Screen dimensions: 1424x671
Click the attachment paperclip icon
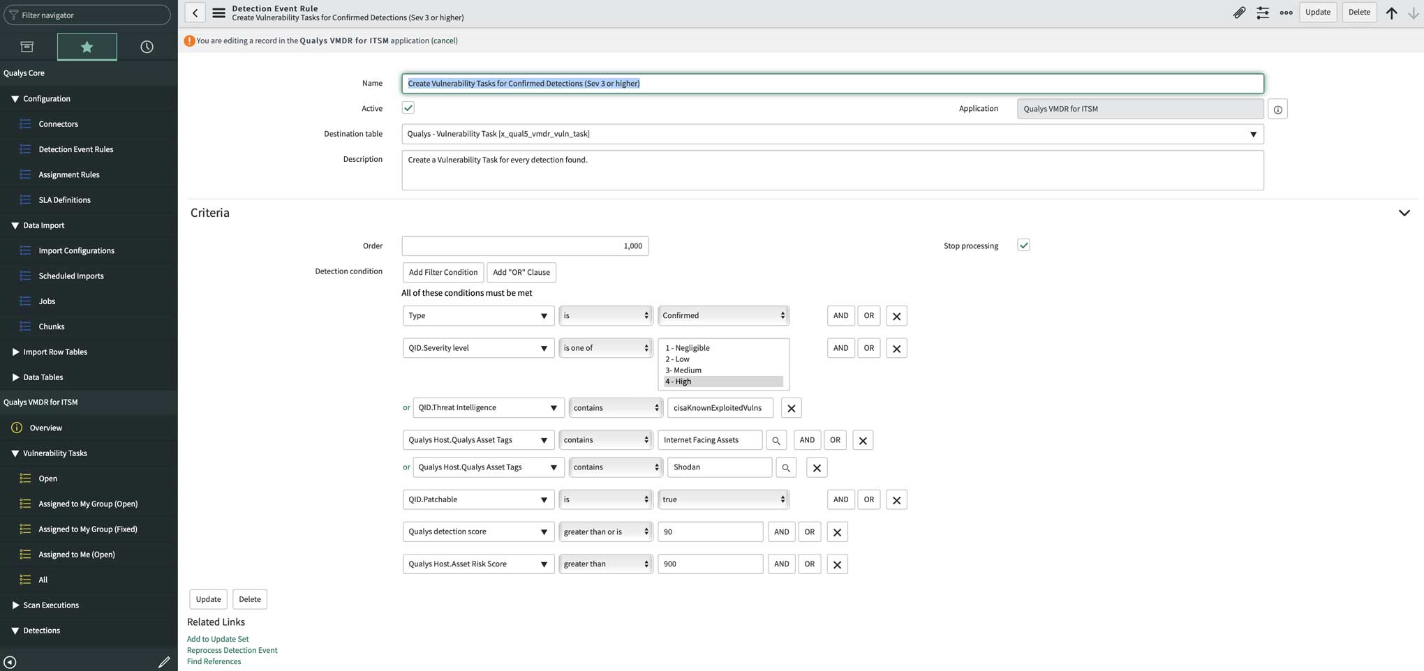(x=1239, y=13)
